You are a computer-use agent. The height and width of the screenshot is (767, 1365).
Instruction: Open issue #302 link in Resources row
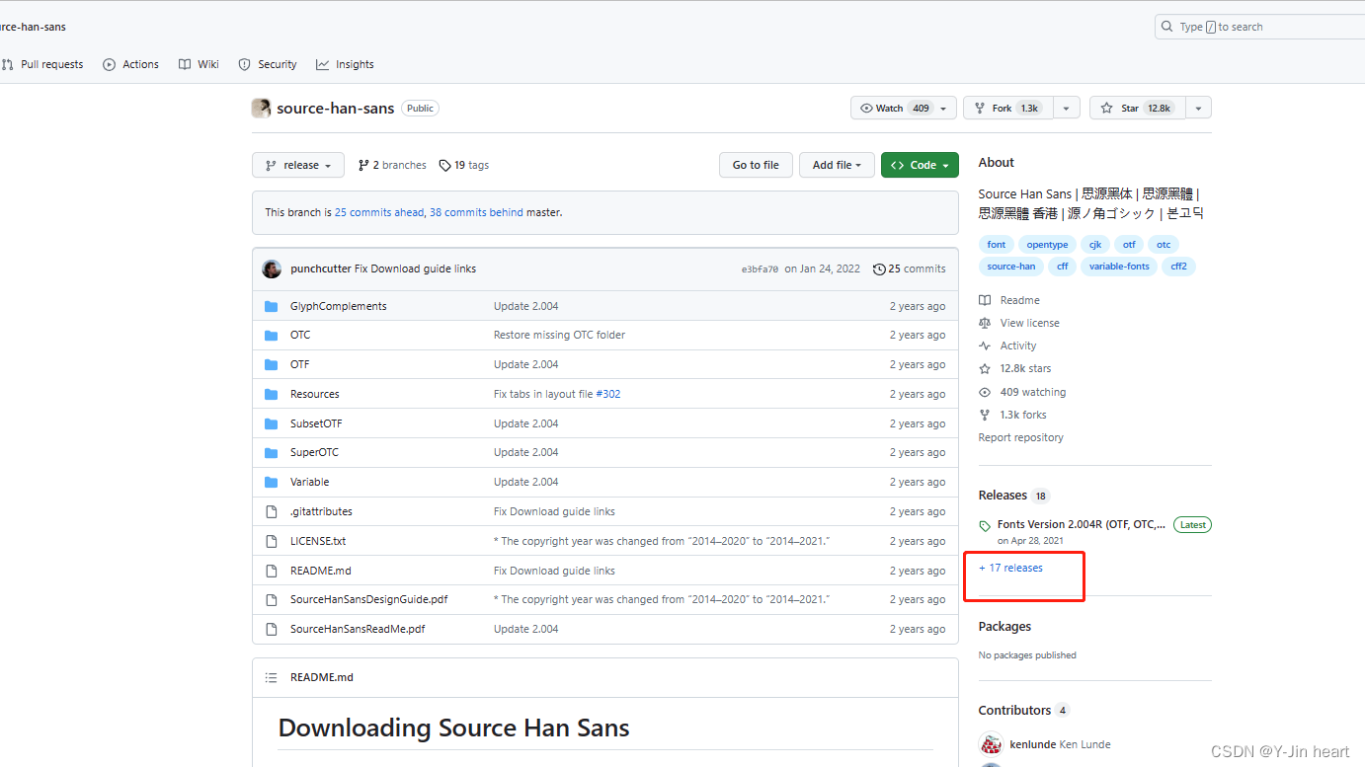(x=608, y=394)
